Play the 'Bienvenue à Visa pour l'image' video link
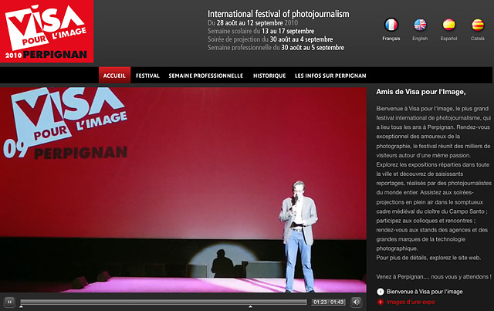Image resolution: width=494 pixels, height=311 pixels. click(425, 292)
